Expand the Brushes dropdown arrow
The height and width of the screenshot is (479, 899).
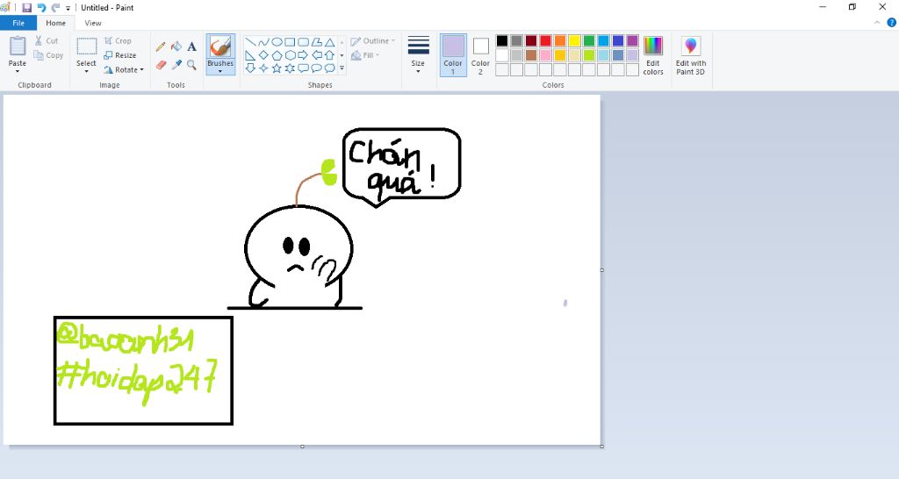220,71
